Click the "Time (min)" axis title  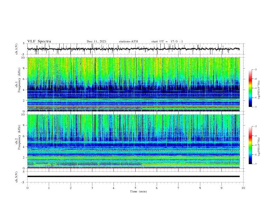tap(138, 191)
